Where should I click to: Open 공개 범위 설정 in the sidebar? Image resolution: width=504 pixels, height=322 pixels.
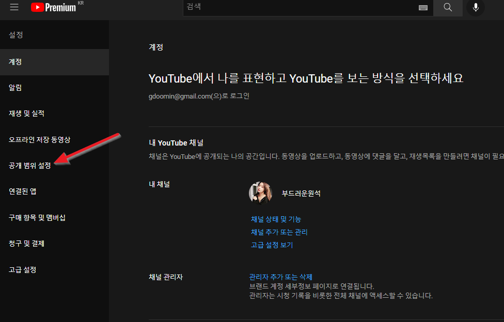(x=54, y=166)
